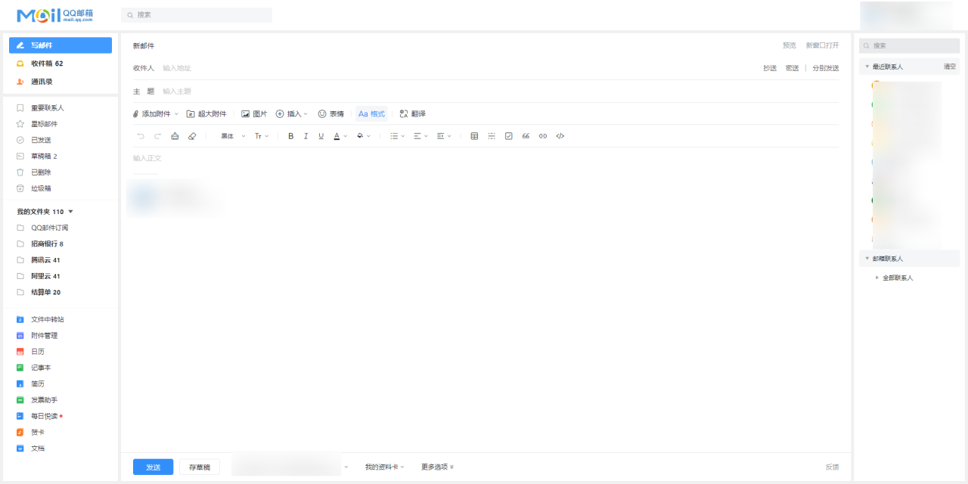Apply italic formatting

click(x=306, y=136)
